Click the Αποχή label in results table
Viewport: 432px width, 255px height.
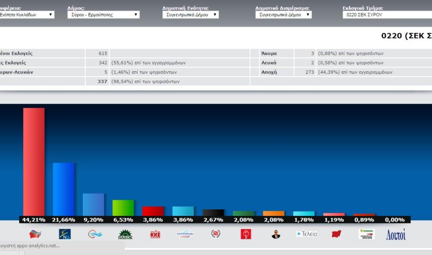coord(269,72)
